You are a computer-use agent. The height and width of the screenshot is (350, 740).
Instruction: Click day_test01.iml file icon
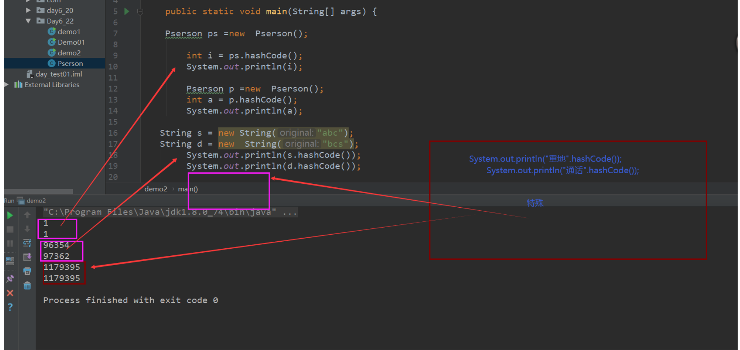pyautogui.click(x=29, y=74)
